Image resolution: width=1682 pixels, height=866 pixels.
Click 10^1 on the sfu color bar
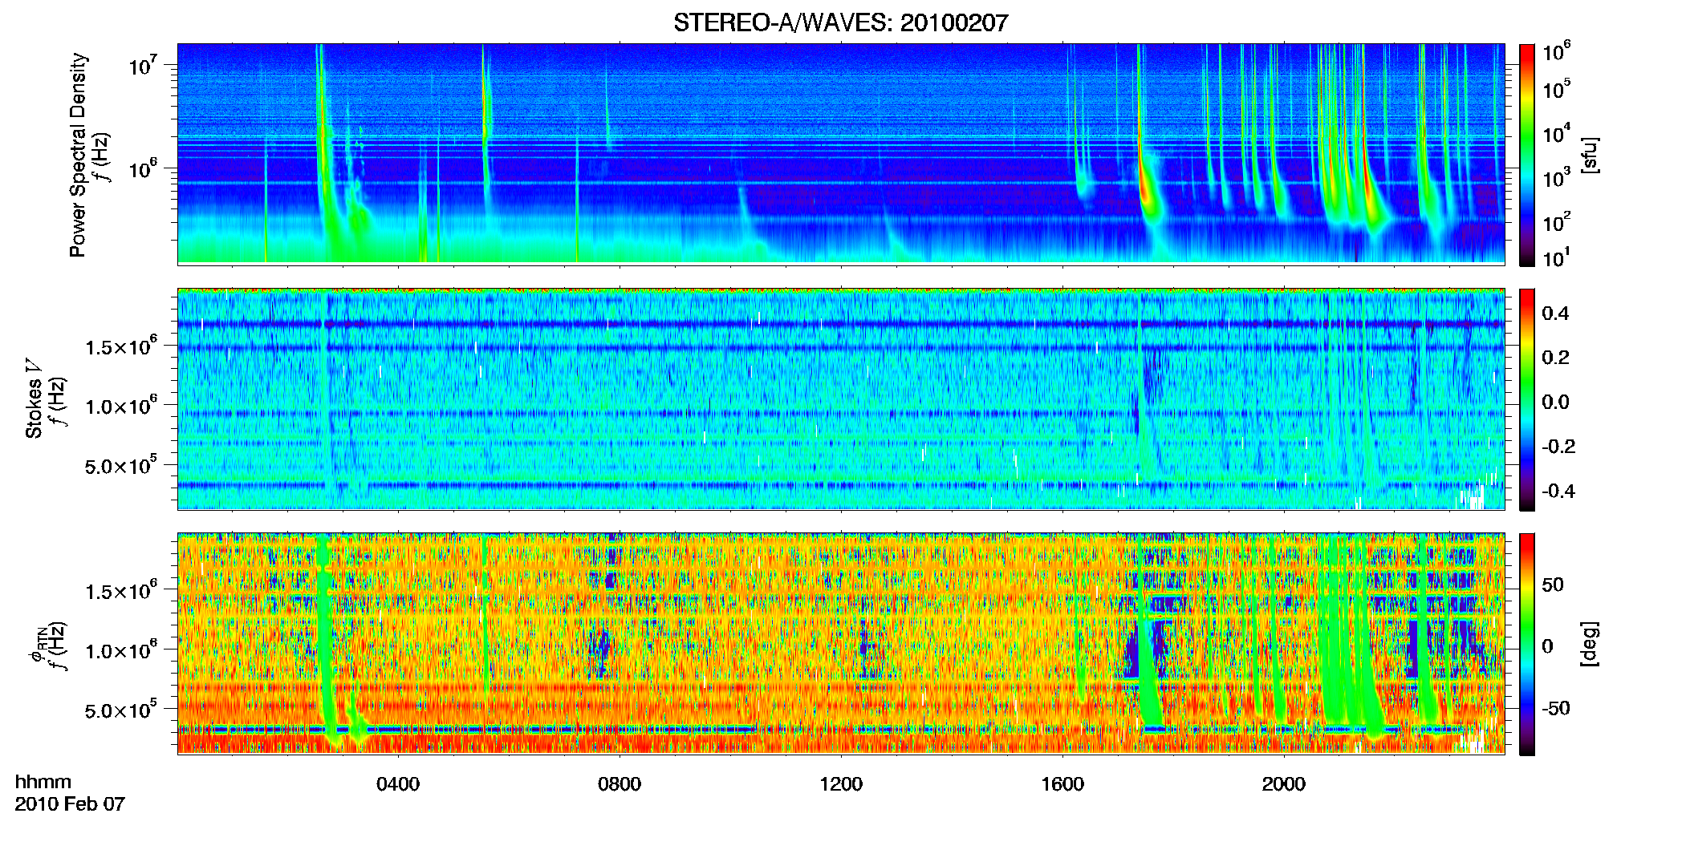[x=1557, y=258]
